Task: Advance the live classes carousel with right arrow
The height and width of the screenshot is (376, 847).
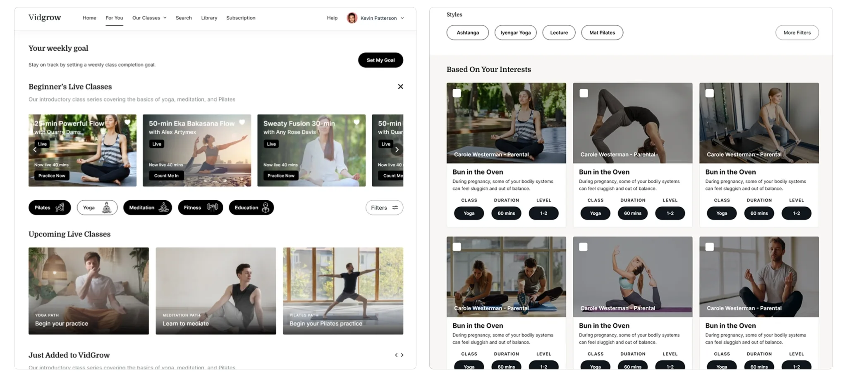Action: click(x=397, y=150)
